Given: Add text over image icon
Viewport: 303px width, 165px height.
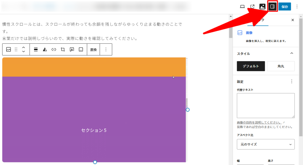Looking at the screenshot, I should coord(72,50).
